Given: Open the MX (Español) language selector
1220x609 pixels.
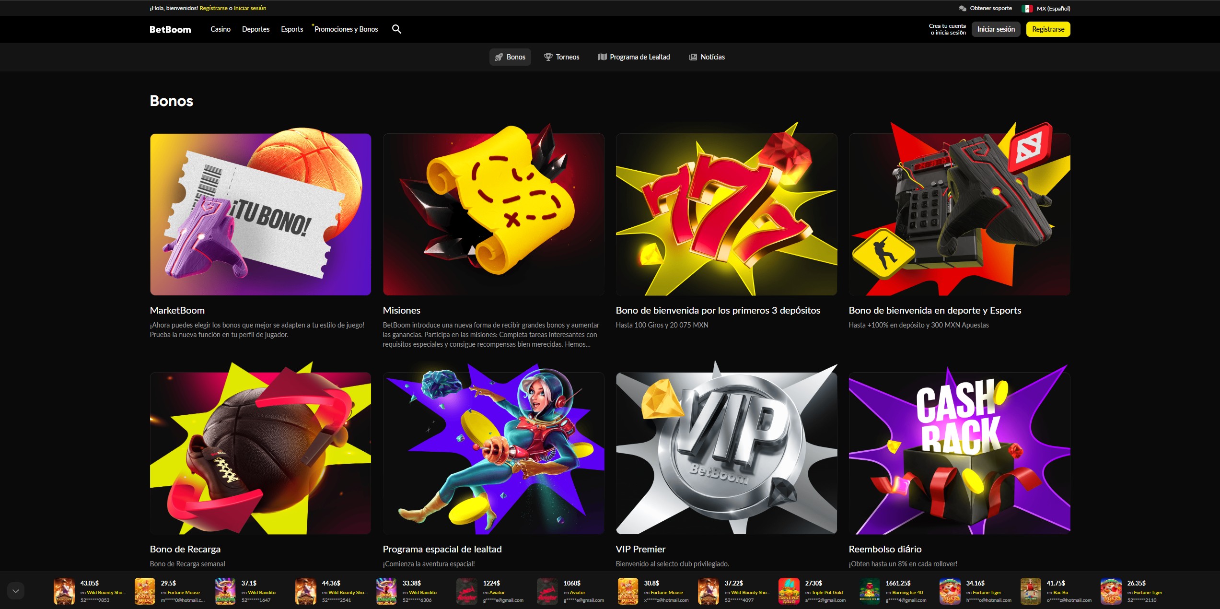Looking at the screenshot, I should click(x=1046, y=8).
